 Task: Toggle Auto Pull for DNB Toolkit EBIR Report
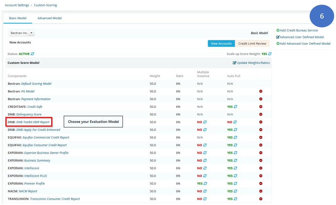[235, 122]
